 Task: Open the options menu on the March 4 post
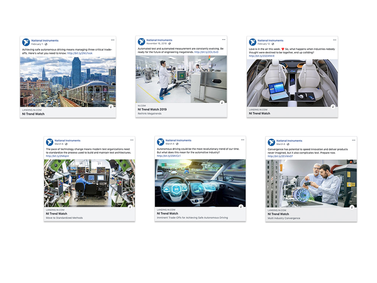tap(243, 140)
